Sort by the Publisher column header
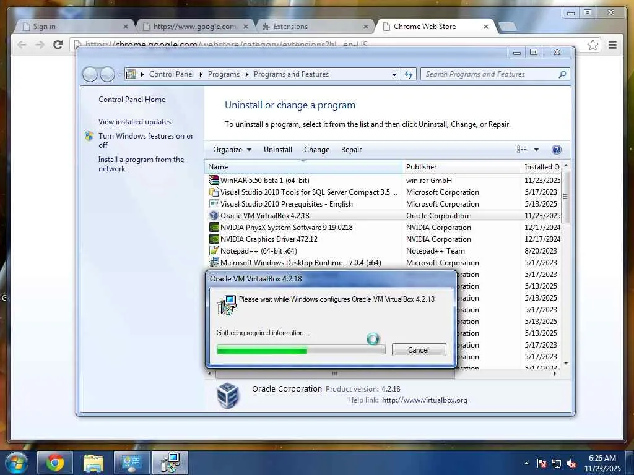The height and width of the screenshot is (475, 634). (461, 167)
